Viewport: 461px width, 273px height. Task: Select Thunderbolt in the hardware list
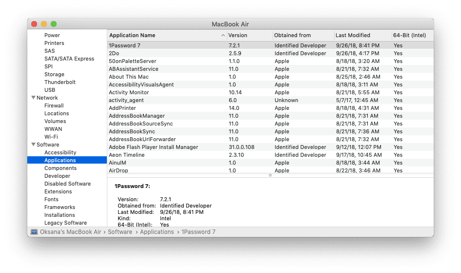click(60, 82)
